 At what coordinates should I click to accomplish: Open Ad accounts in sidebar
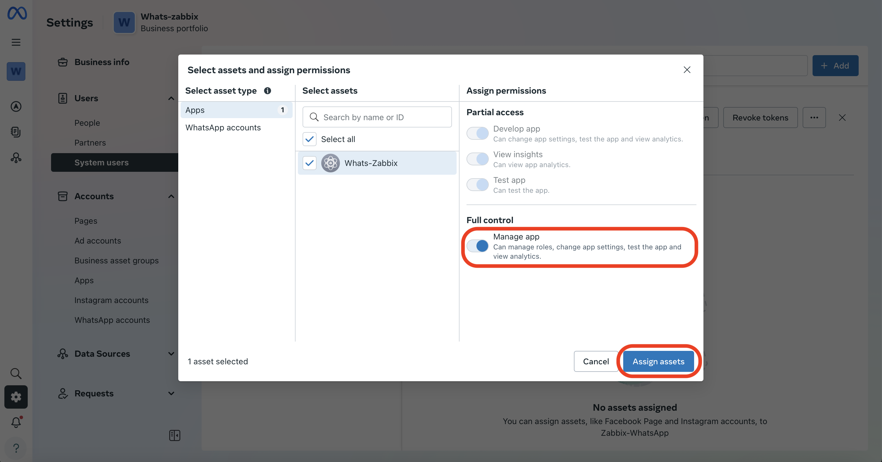tap(97, 241)
